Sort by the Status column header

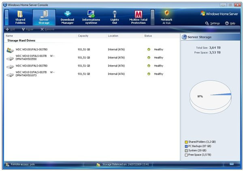tap(148, 35)
